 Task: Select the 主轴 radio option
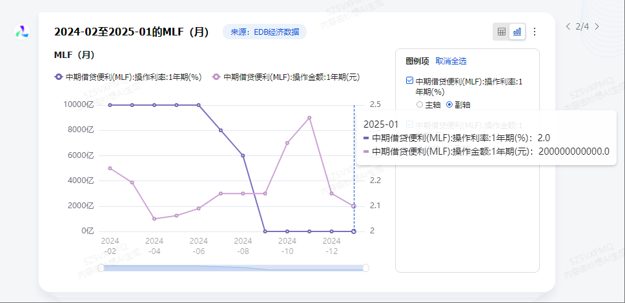420,104
